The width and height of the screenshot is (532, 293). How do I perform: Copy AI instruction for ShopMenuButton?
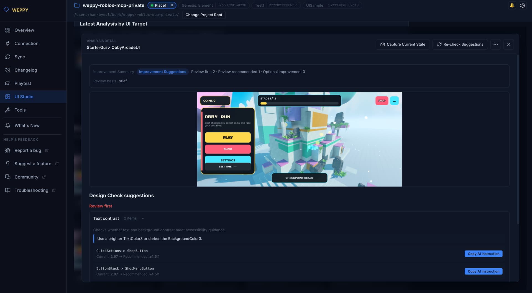pos(483,271)
